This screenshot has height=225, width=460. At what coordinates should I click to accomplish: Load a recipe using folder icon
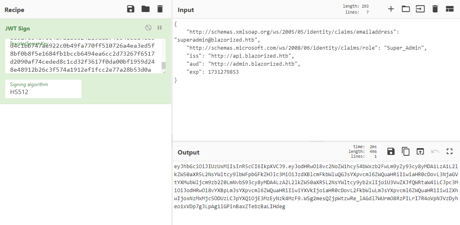click(x=145, y=9)
